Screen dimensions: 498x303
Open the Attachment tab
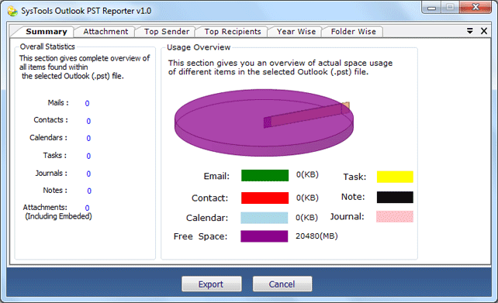[105, 32]
